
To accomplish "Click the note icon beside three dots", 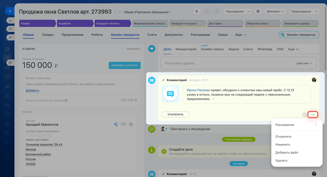I will [304, 115].
